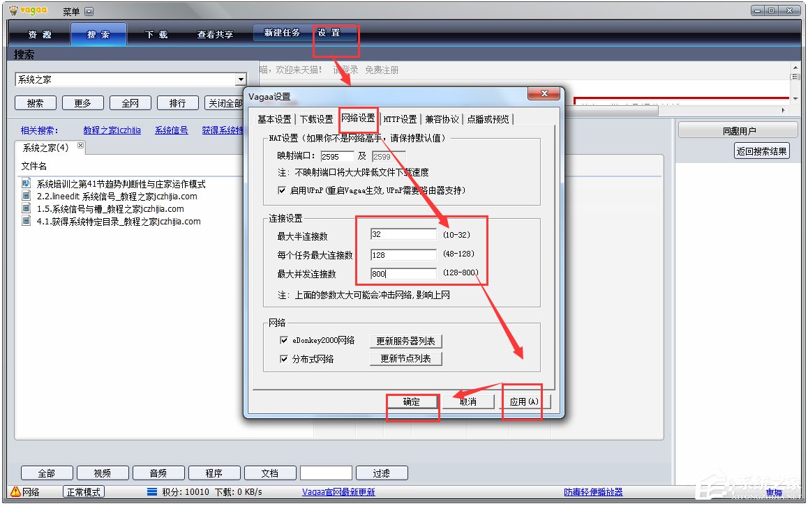Switch to the 搜索 main tab
The height and width of the screenshot is (506, 808).
click(98, 34)
